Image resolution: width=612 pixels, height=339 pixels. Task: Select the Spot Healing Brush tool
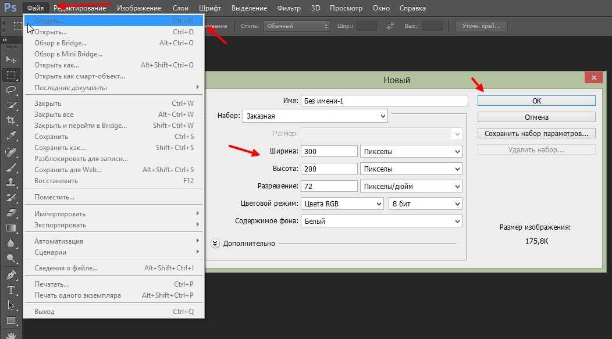[11, 152]
